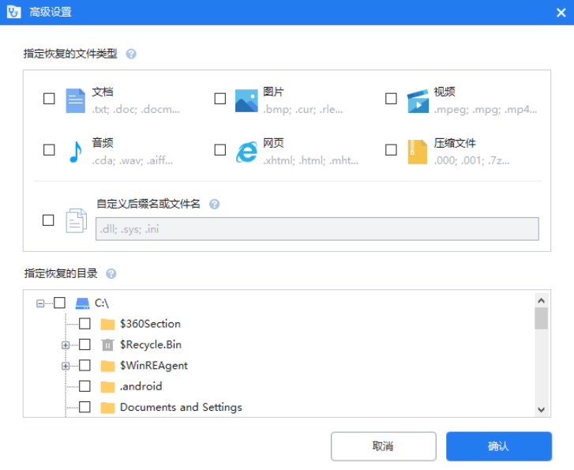Click the app logo in title bar
574x470 pixels.
point(13,12)
